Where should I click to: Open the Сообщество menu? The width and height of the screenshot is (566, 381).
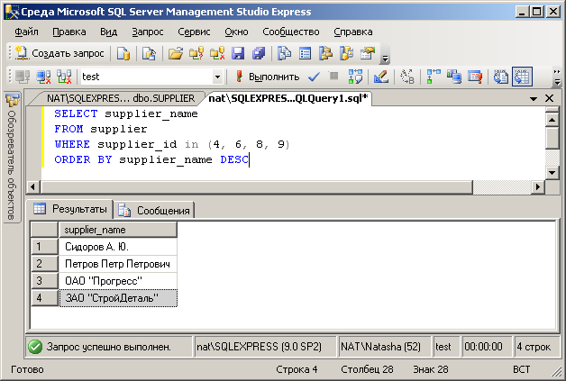[x=291, y=32]
